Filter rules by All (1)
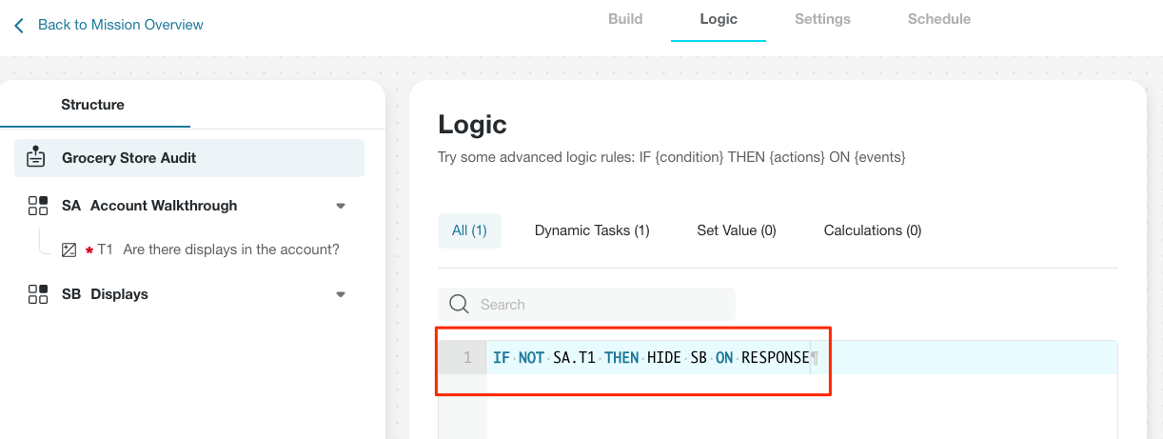 point(469,230)
